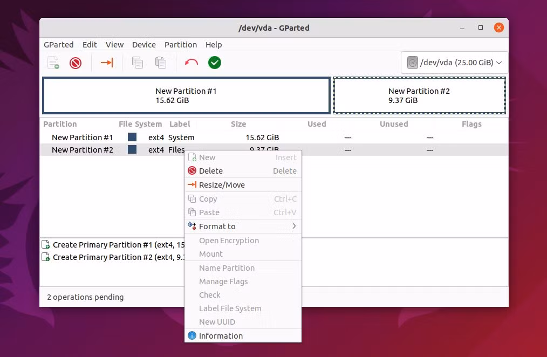Sort by the Size column header
Image resolution: width=547 pixels, height=357 pixels.
(238, 124)
